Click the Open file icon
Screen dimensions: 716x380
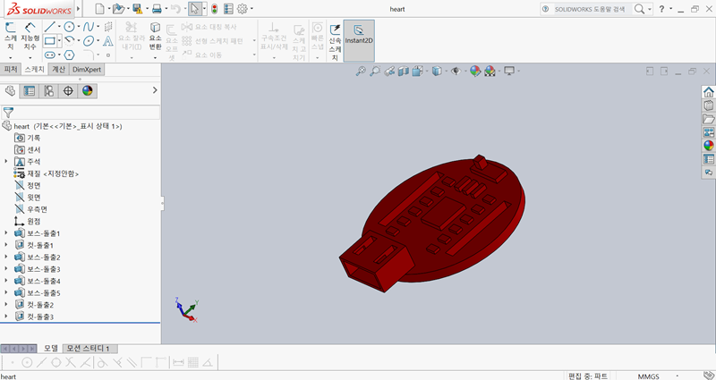[118, 9]
